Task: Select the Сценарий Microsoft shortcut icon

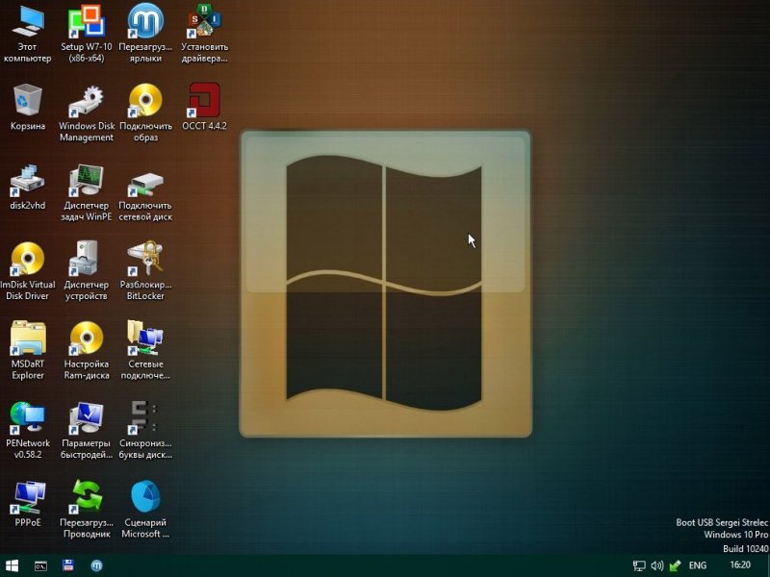Action: (145, 496)
